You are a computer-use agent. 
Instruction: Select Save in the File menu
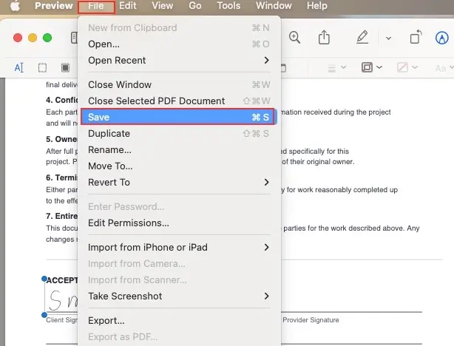178,117
